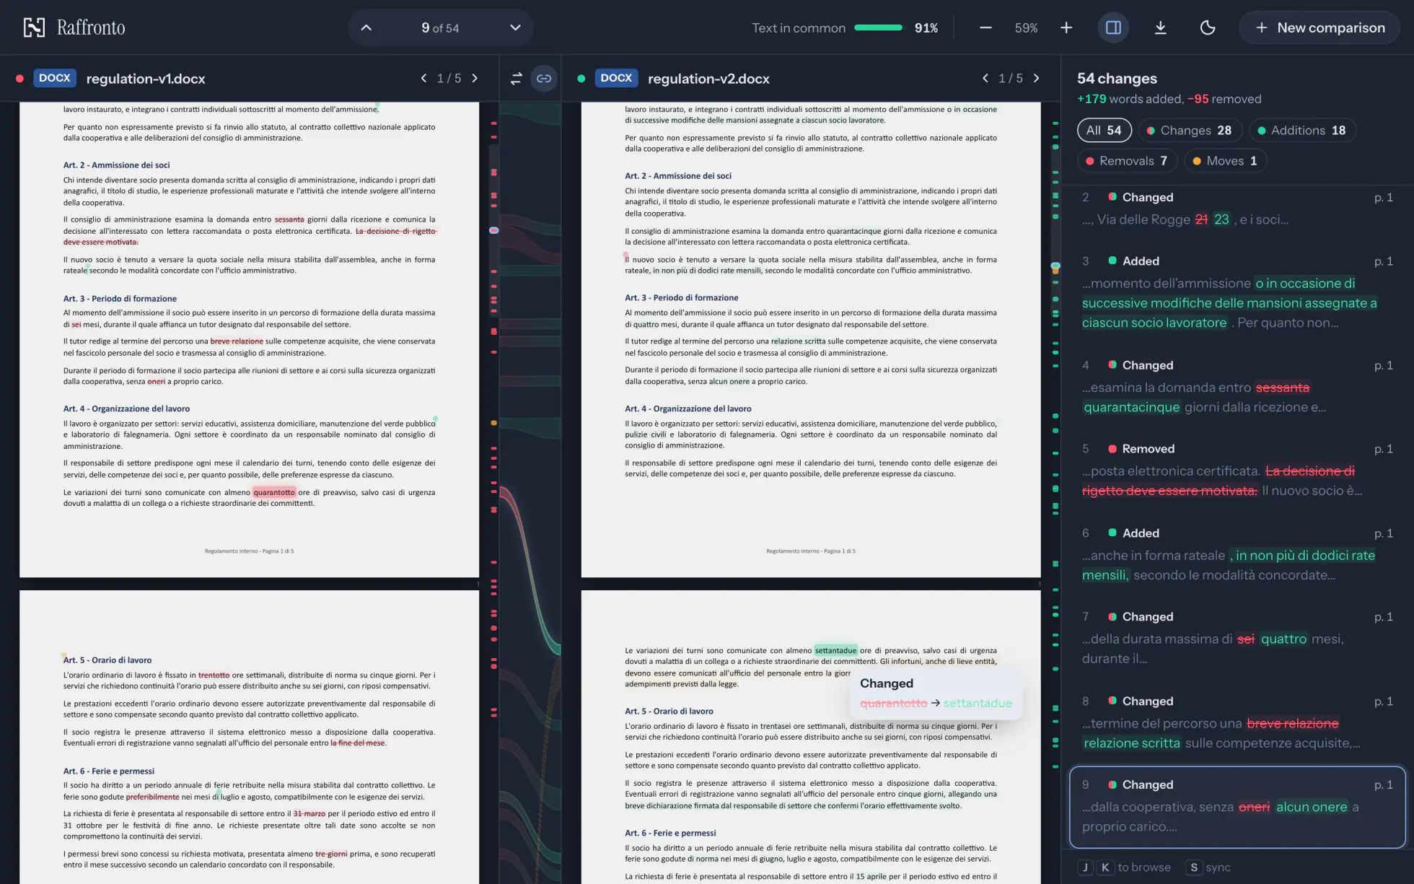Click the DOCX badge of regulation-v1.docx
1414x884 pixels.
tap(55, 78)
